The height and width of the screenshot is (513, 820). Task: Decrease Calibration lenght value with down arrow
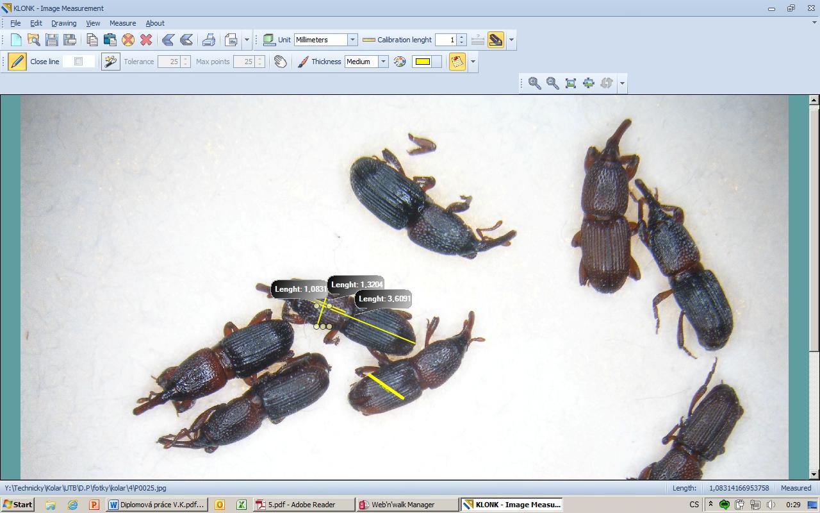(462, 43)
